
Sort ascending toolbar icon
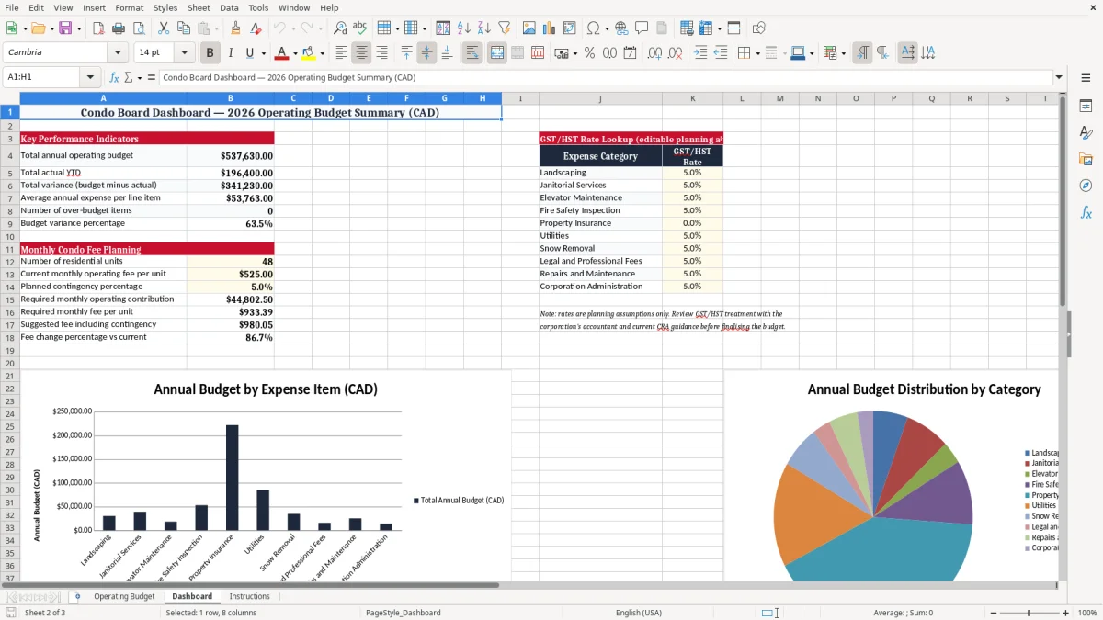[x=463, y=28]
